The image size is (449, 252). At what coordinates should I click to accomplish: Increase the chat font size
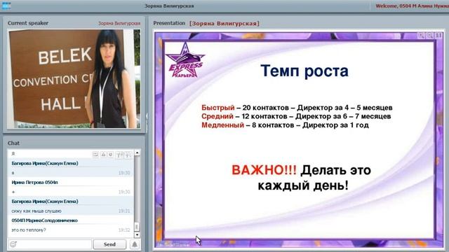119,155
